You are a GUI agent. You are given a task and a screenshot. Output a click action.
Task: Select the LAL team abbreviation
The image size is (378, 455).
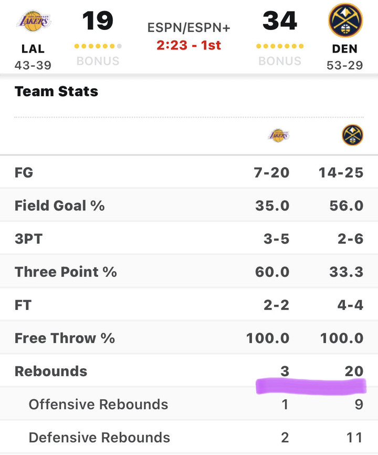[x=33, y=49]
